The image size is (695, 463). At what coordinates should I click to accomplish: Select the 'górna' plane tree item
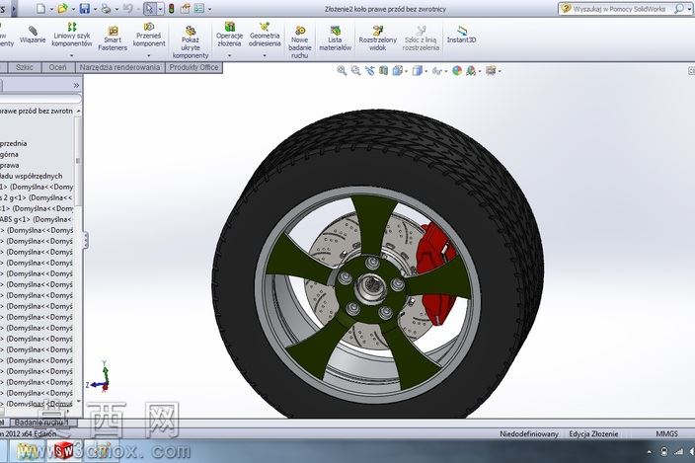(9, 154)
